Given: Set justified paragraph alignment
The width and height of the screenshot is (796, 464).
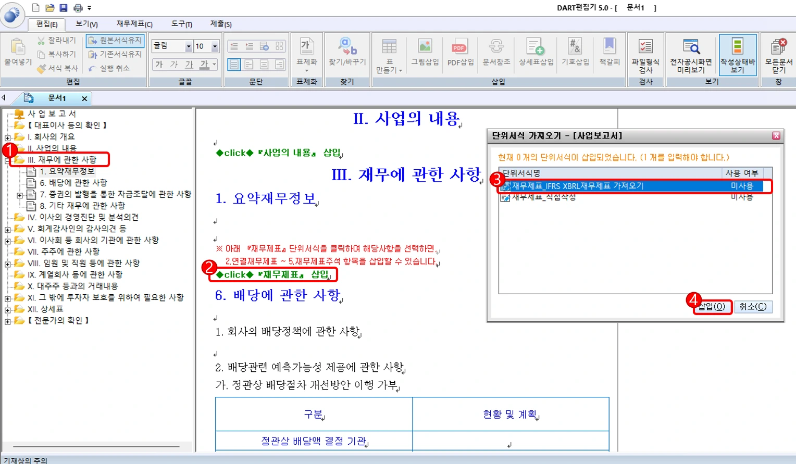Looking at the screenshot, I should coord(234,64).
